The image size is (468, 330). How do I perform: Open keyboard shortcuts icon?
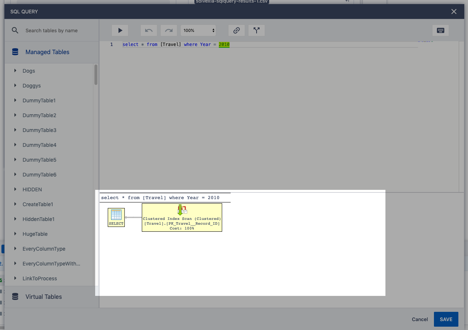(x=441, y=30)
